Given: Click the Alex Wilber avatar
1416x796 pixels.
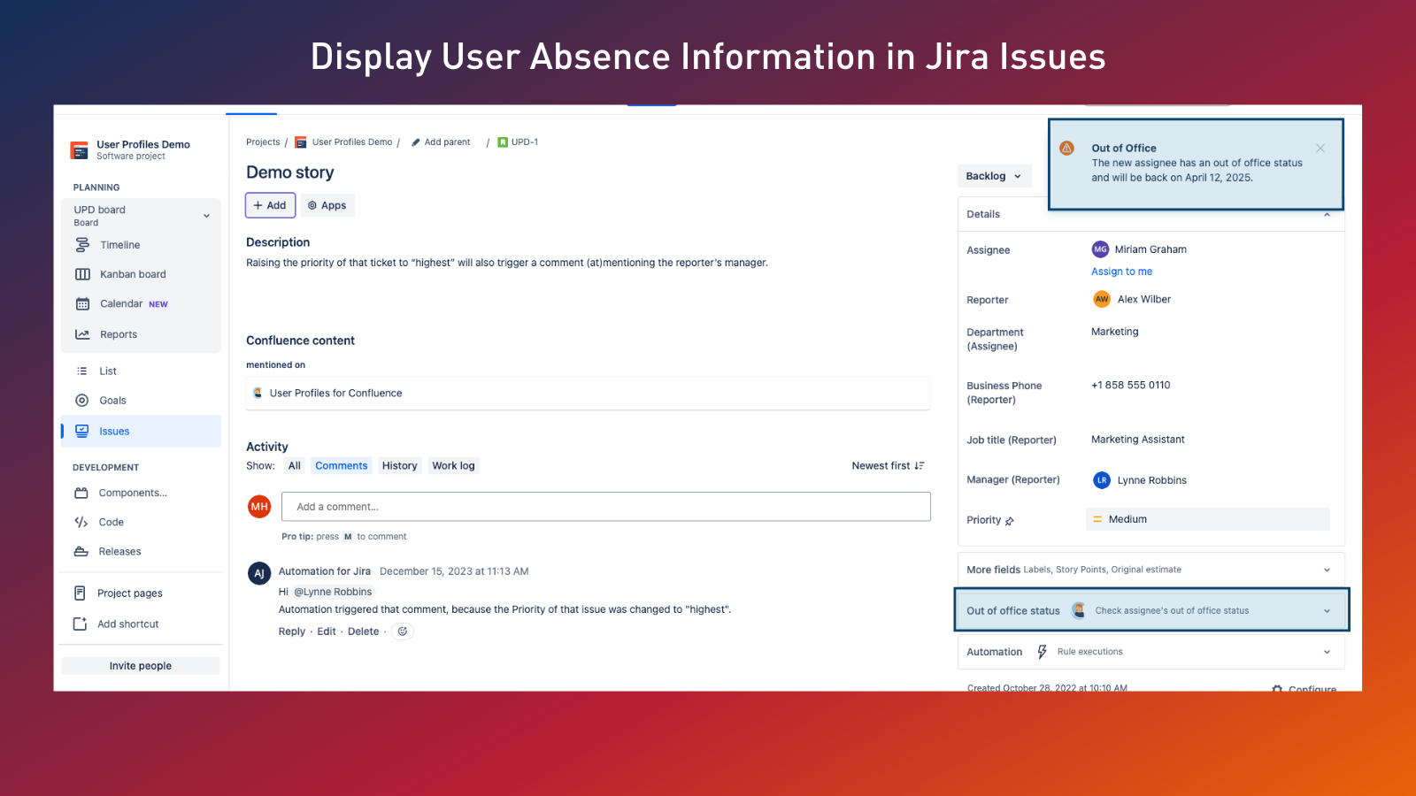Looking at the screenshot, I should pyautogui.click(x=1102, y=299).
